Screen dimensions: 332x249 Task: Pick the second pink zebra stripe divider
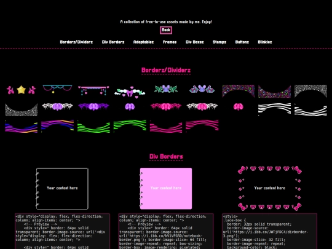pyautogui.click(x=202, y=126)
